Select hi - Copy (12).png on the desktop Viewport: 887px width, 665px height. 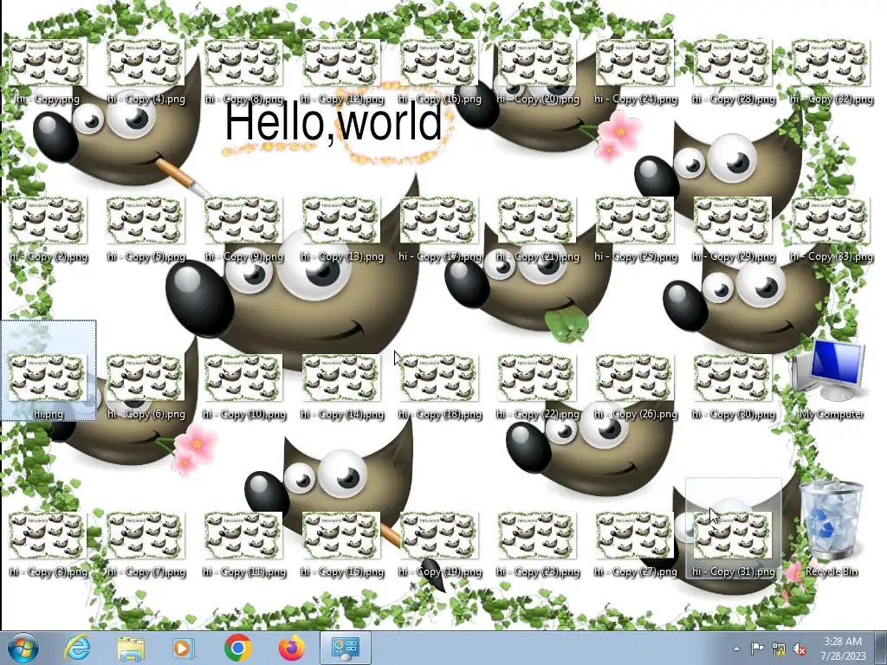pyautogui.click(x=341, y=71)
